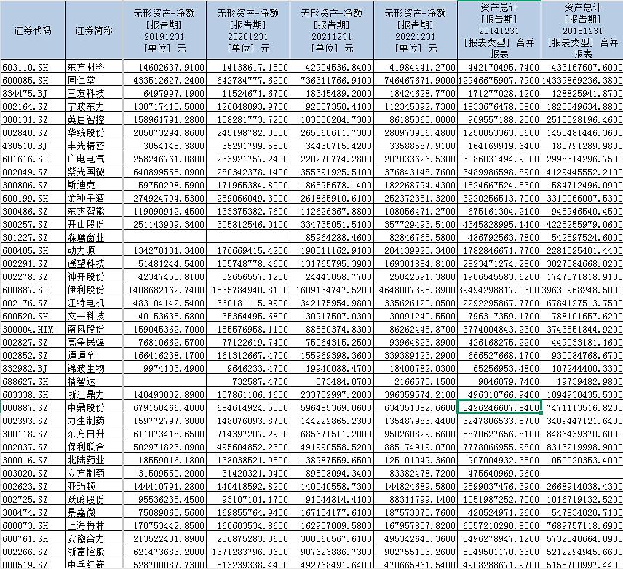623x569 pixels.
Task: Click the 英唐智控 name cell
Action: click(94, 119)
